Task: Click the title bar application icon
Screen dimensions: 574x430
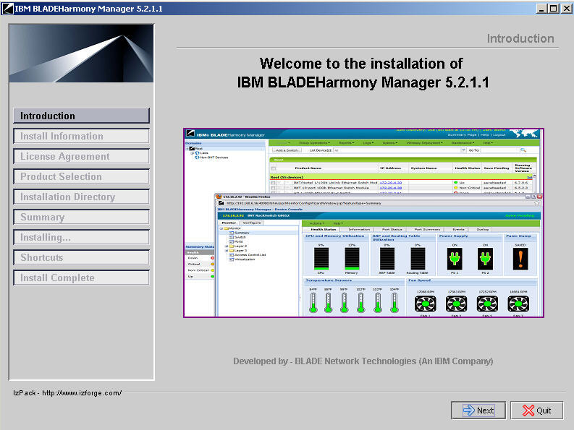Action: coord(8,9)
